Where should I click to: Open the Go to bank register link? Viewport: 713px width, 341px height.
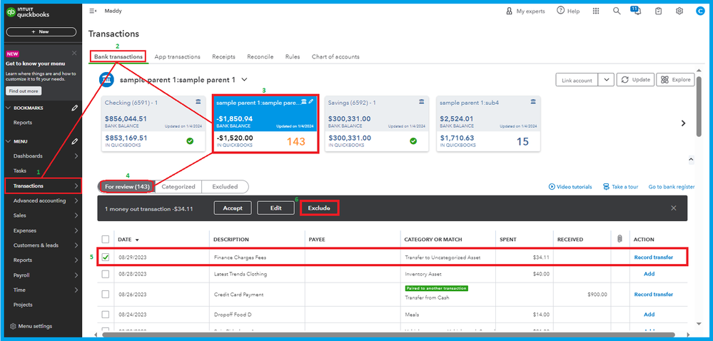tap(672, 186)
